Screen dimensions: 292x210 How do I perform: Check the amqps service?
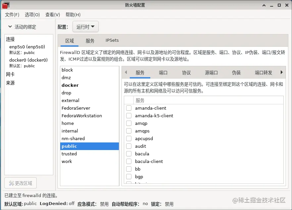(129, 131)
